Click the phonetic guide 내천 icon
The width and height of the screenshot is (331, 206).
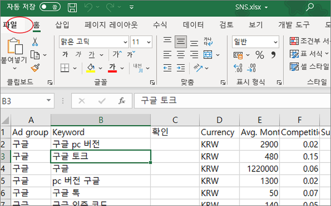click(x=138, y=68)
